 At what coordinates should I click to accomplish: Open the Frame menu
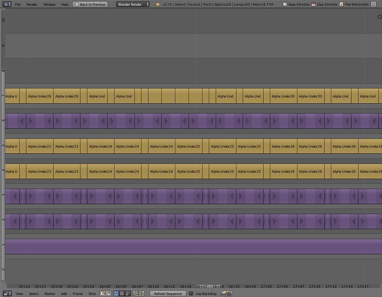[x=78, y=294]
